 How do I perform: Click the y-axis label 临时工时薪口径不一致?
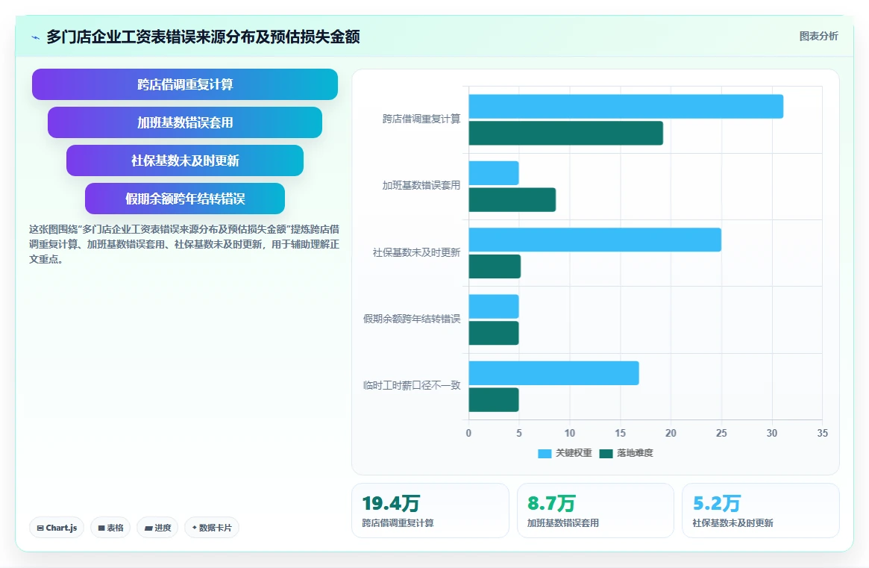(x=412, y=385)
